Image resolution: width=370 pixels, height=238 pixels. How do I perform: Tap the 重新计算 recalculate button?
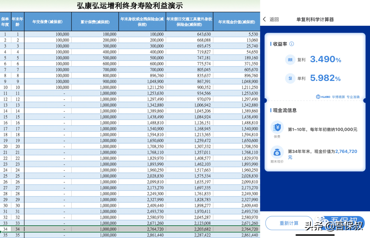coord(289,223)
